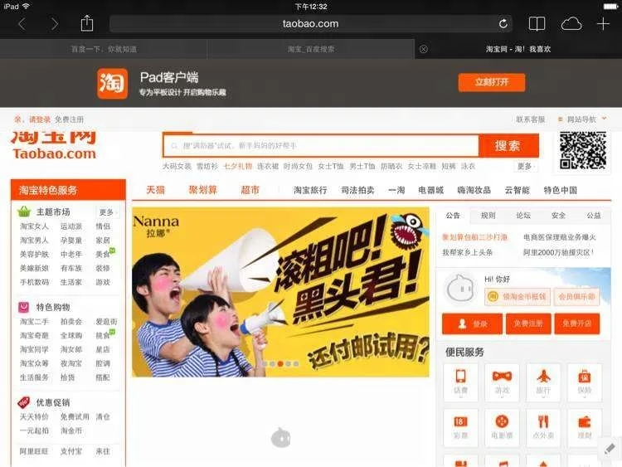Open 聚划算 navigation item
This screenshot has width=622, height=467.
202,190
